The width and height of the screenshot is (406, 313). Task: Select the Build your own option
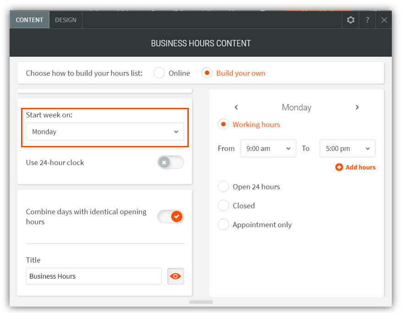pos(208,73)
